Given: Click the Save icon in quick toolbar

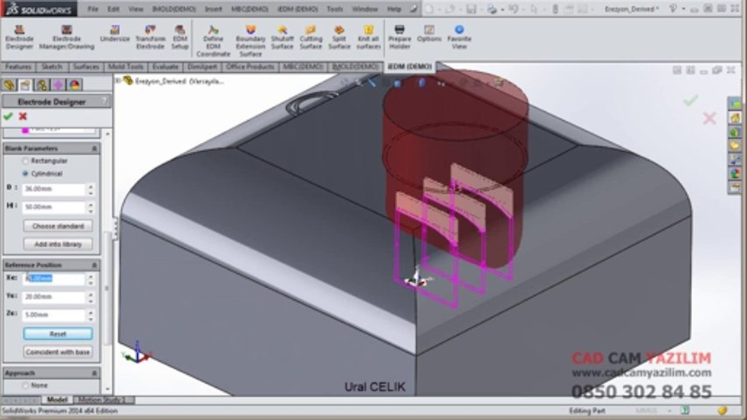Looking at the screenshot, I should [471, 9].
